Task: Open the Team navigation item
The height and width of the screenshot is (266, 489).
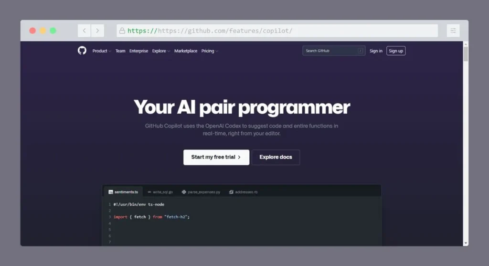Action: click(x=120, y=51)
